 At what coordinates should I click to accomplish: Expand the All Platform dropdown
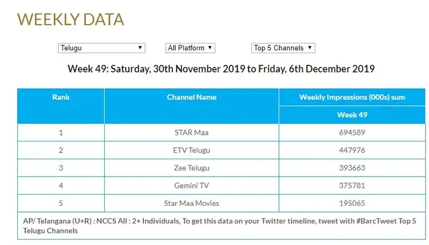[x=190, y=48]
